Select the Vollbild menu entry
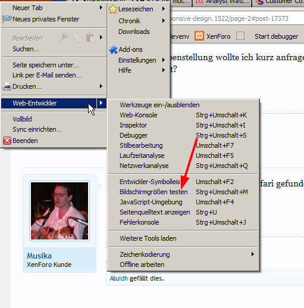 (x=54, y=119)
